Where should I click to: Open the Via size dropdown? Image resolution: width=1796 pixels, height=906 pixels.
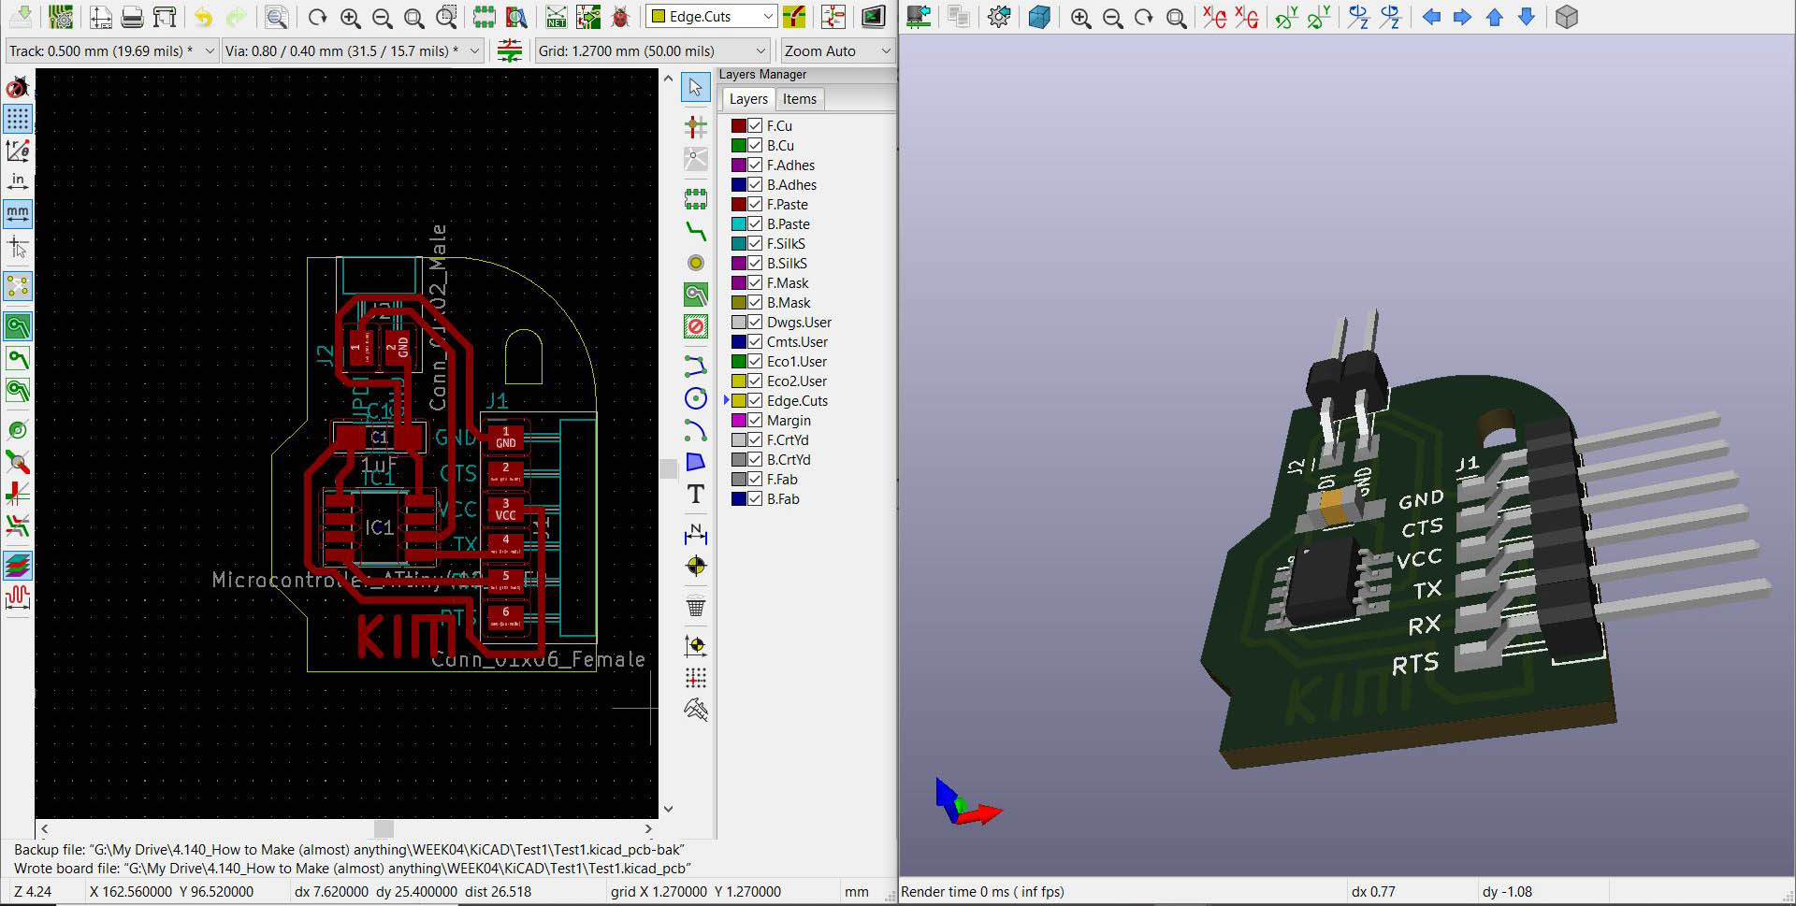tap(353, 50)
